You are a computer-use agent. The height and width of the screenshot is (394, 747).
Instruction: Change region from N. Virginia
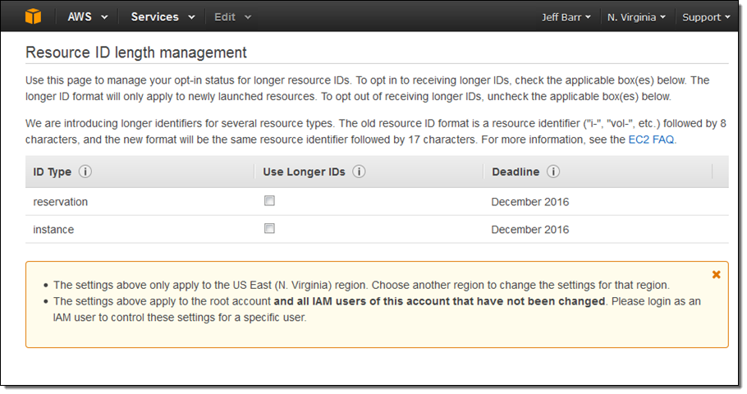pos(636,17)
